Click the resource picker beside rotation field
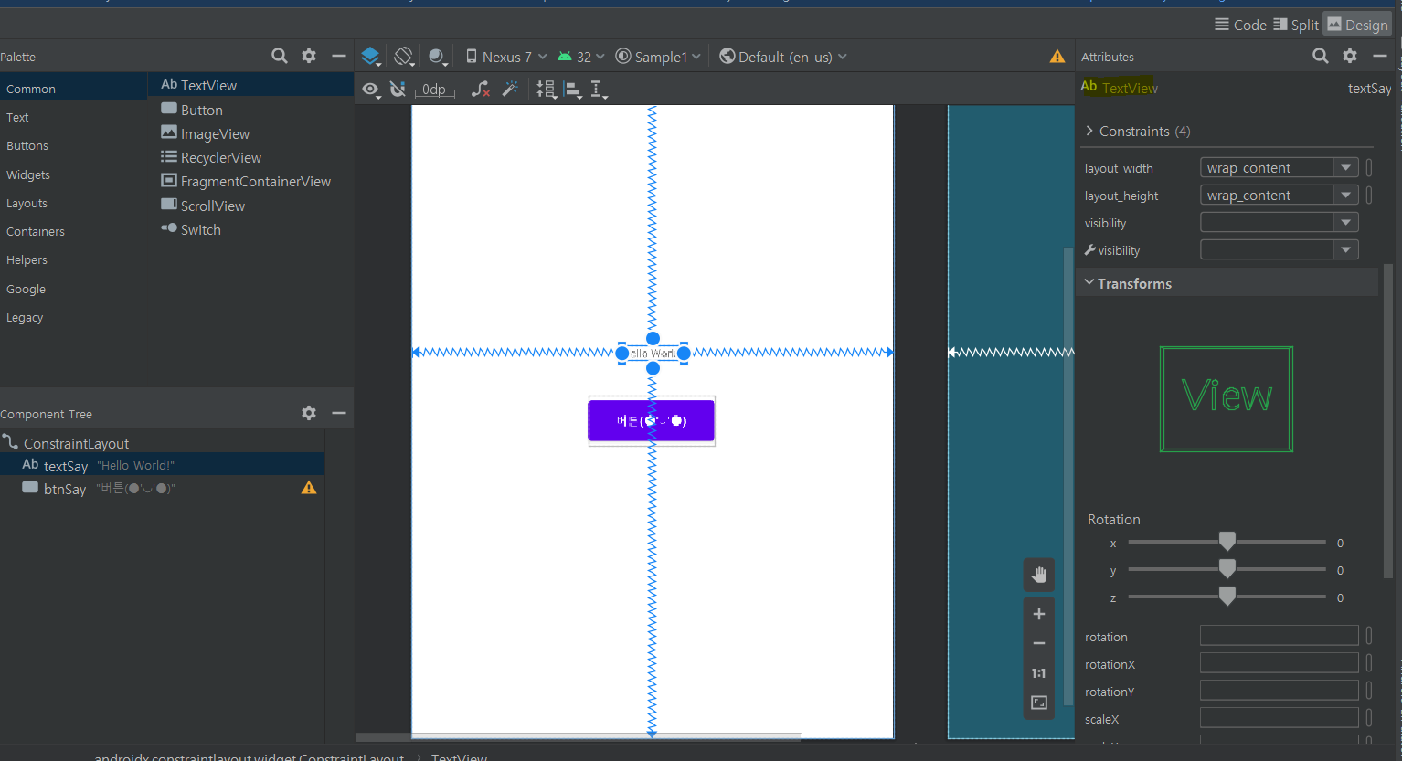The image size is (1402, 761). tap(1369, 636)
